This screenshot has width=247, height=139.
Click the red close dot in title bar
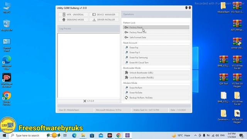[x=190, y=8]
